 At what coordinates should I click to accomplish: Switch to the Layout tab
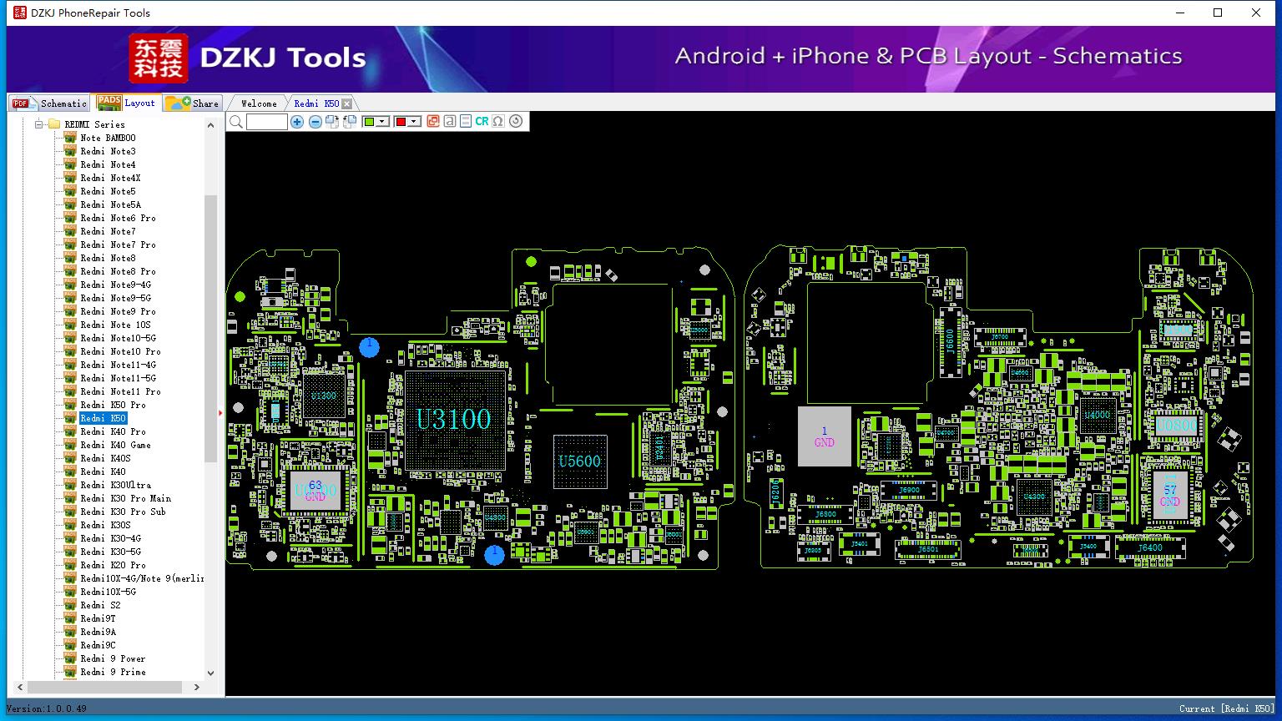coord(126,103)
